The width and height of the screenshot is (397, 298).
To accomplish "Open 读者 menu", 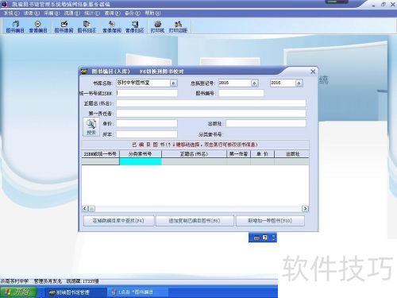I will coord(31,13).
